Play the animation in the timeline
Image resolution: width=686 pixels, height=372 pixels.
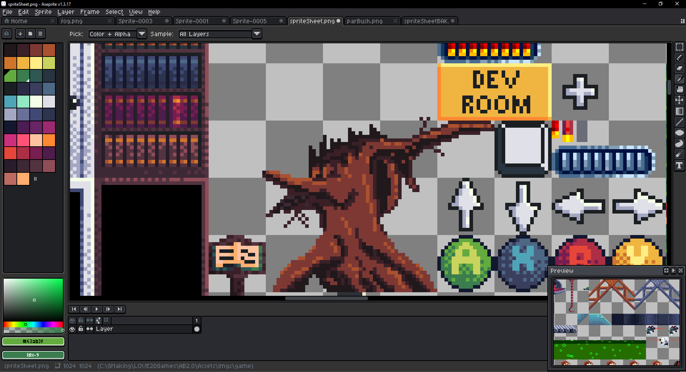[96, 309]
